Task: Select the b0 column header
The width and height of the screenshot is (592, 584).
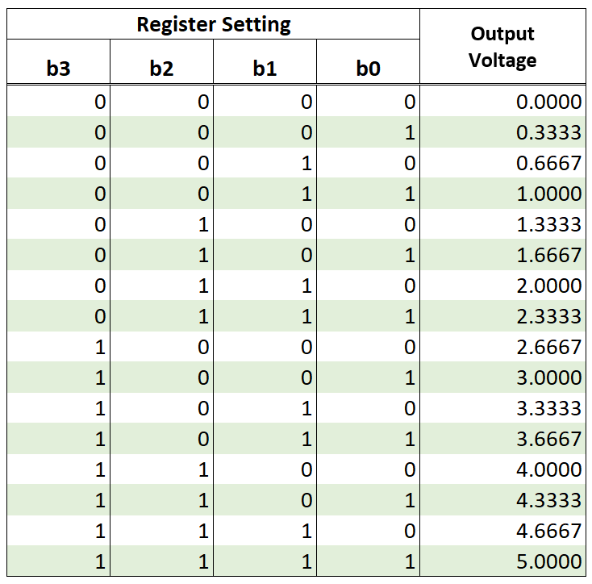Action: 368,69
